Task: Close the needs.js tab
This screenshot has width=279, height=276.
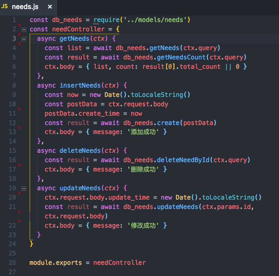Action: [50, 7]
